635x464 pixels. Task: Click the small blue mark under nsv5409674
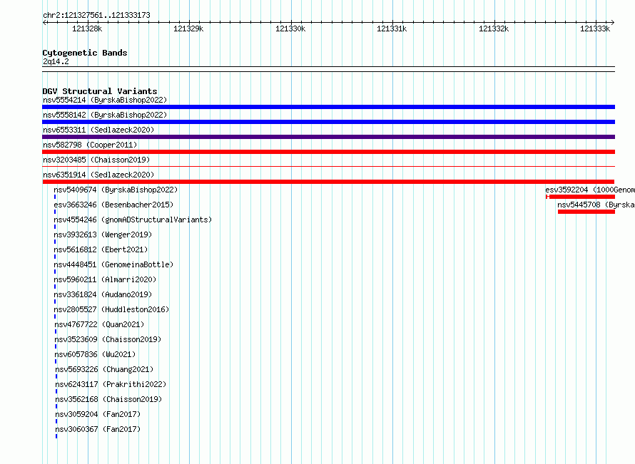pyautogui.click(x=55, y=197)
